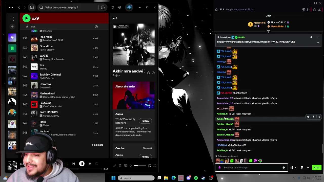
Task: Add Akhir mra andwi to Liked Songs
Action: pyautogui.click(x=153, y=73)
